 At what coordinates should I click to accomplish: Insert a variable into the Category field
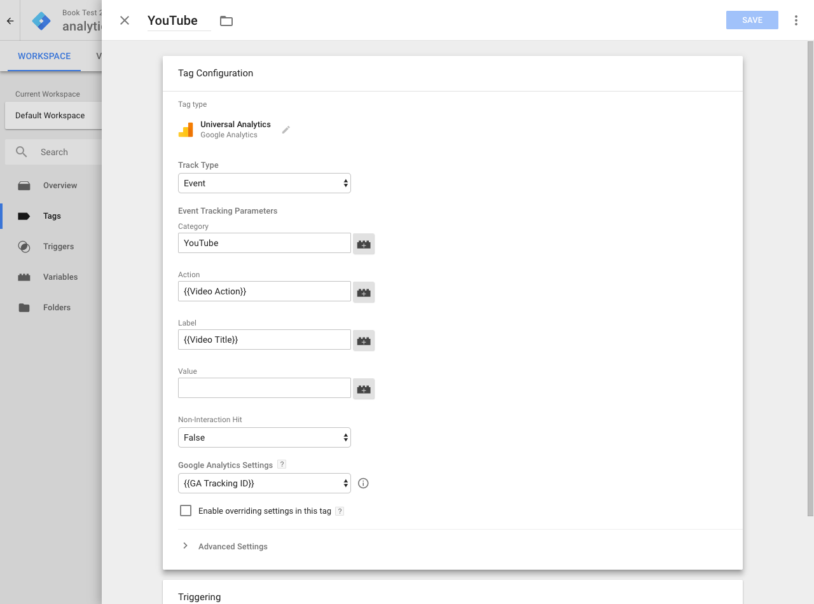(364, 244)
